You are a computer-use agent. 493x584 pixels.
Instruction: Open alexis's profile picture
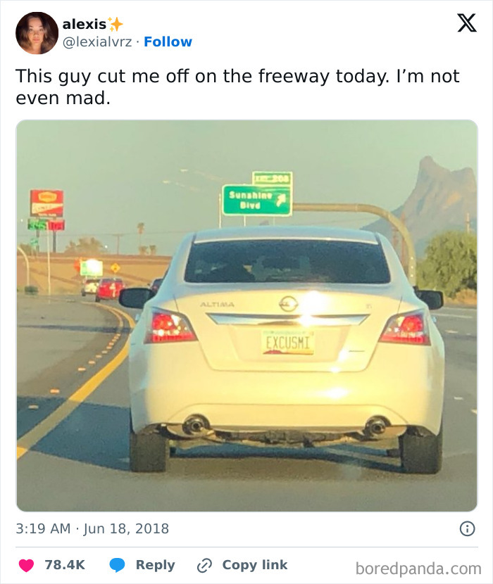[37, 33]
